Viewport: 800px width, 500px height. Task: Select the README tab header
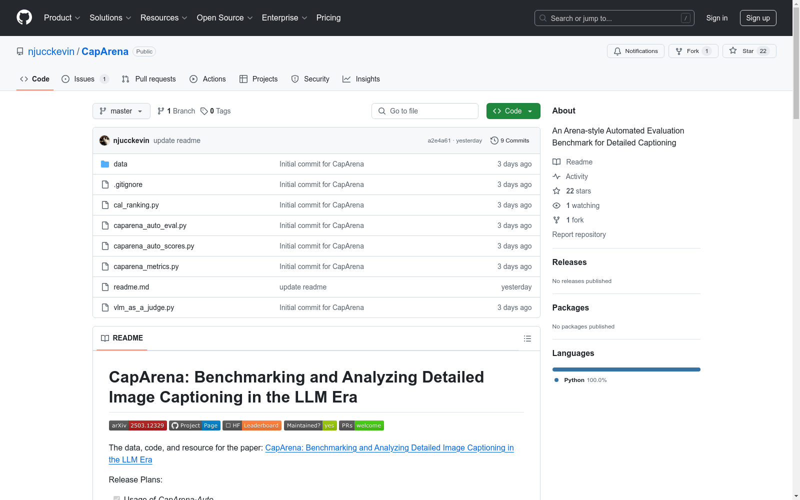[122, 338]
